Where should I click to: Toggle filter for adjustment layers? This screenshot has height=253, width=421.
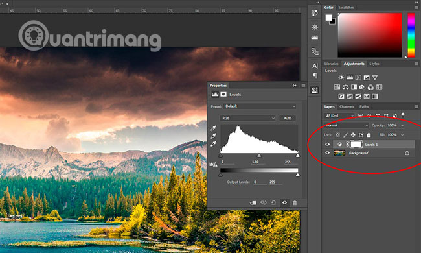click(x=369, y=115)
